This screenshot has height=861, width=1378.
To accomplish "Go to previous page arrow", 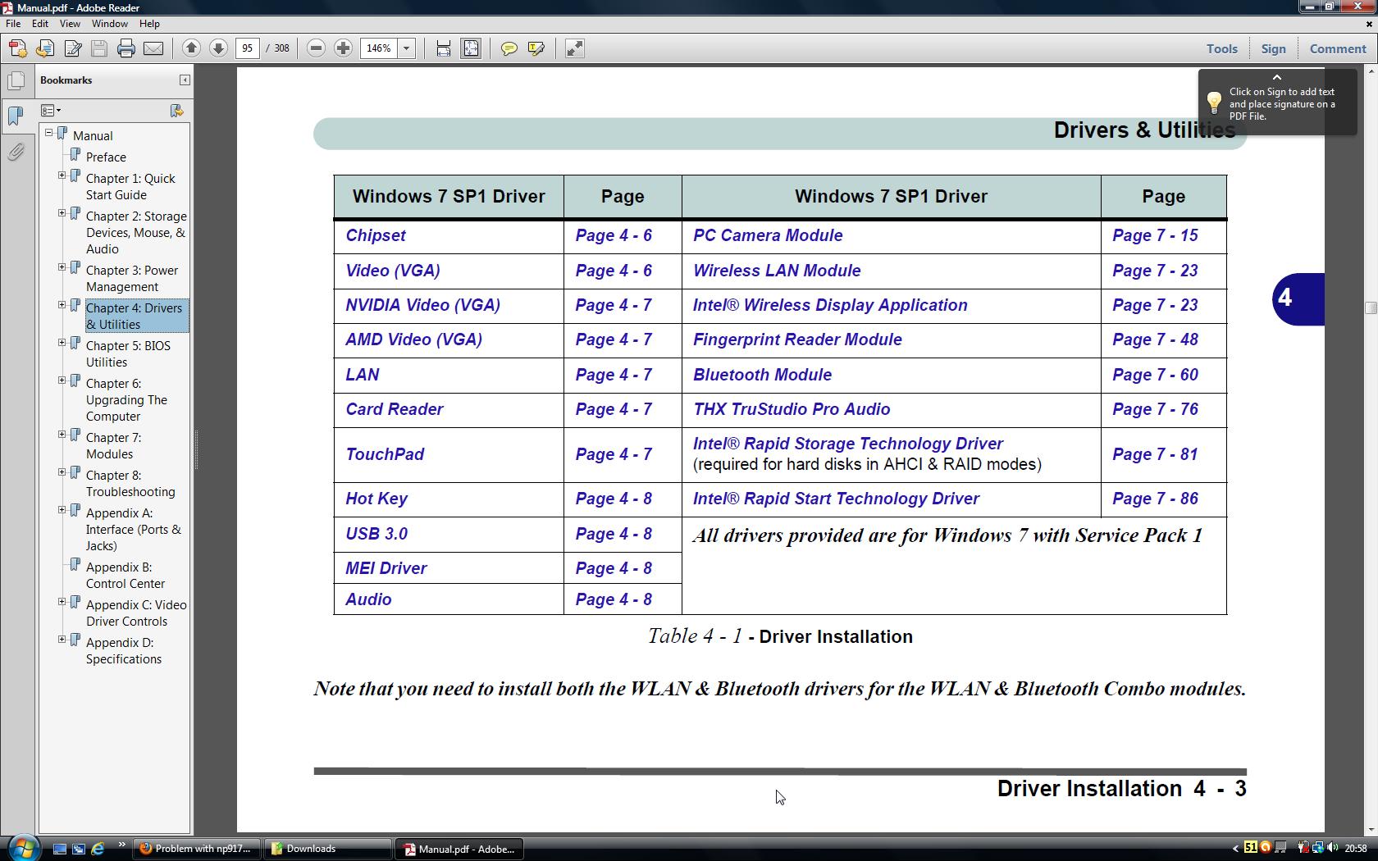I will [191, 48].
